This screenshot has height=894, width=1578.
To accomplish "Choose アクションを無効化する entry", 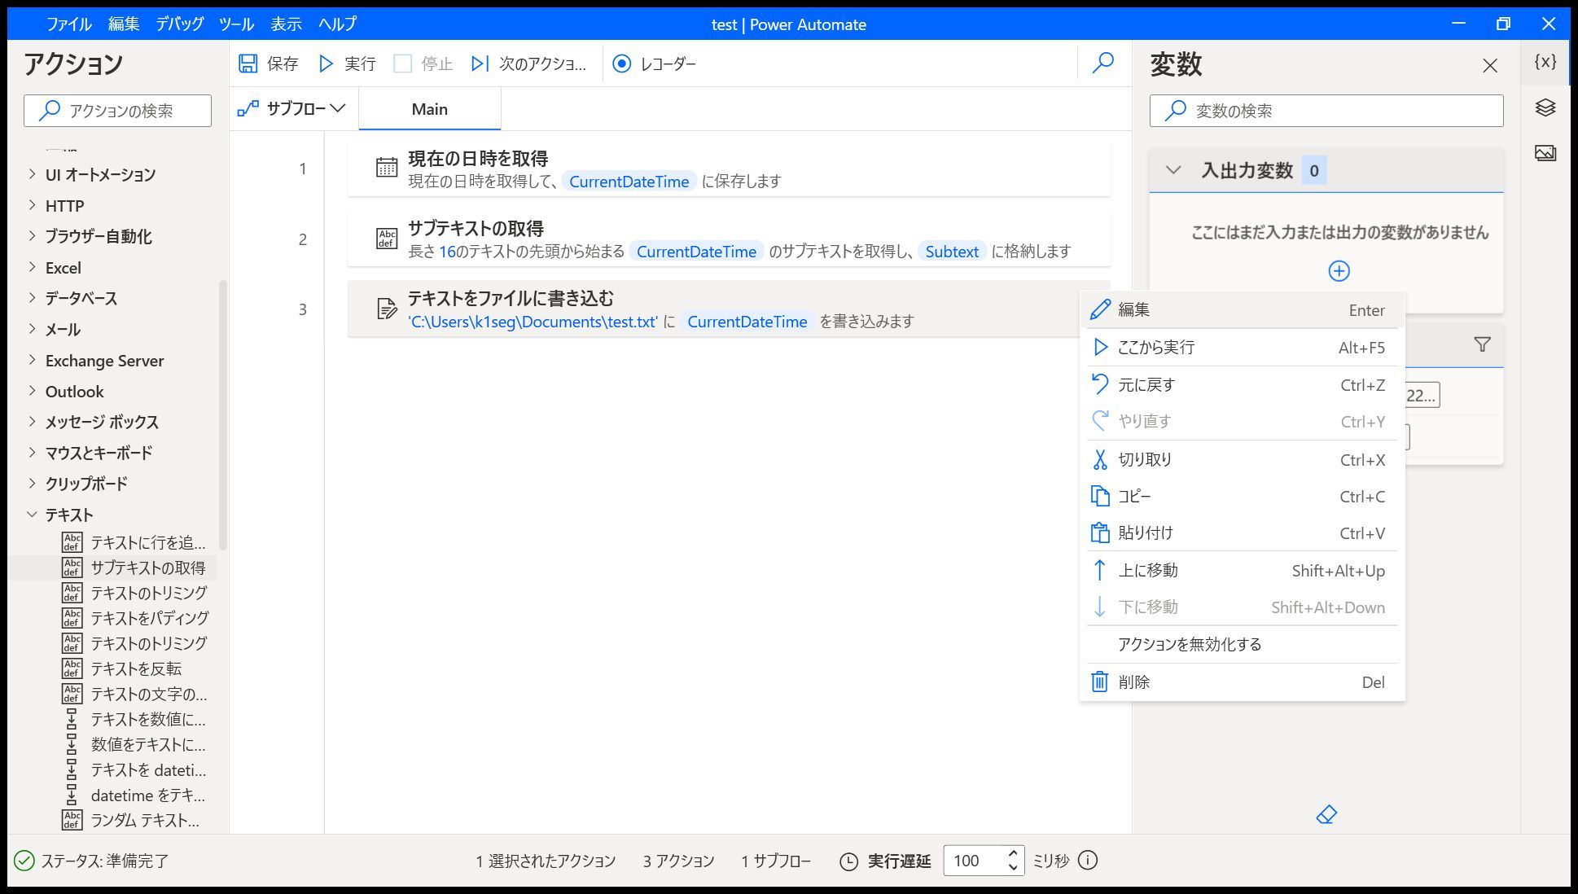I will [1242, 644].
